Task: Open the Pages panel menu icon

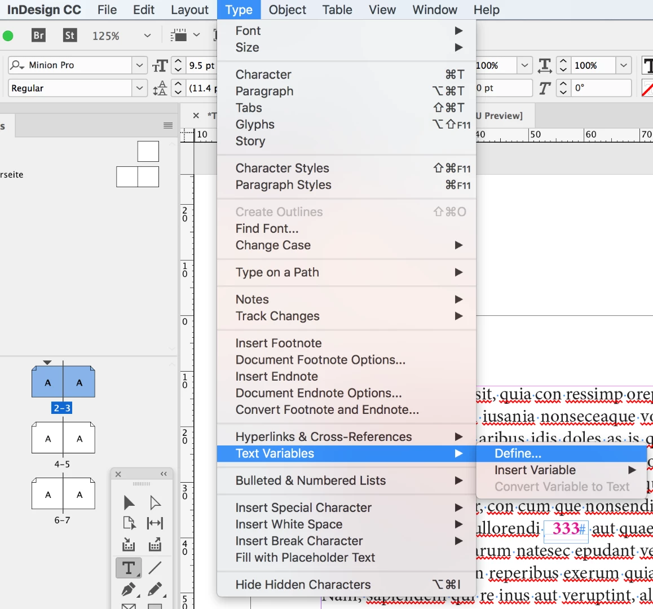Action: 168,125
